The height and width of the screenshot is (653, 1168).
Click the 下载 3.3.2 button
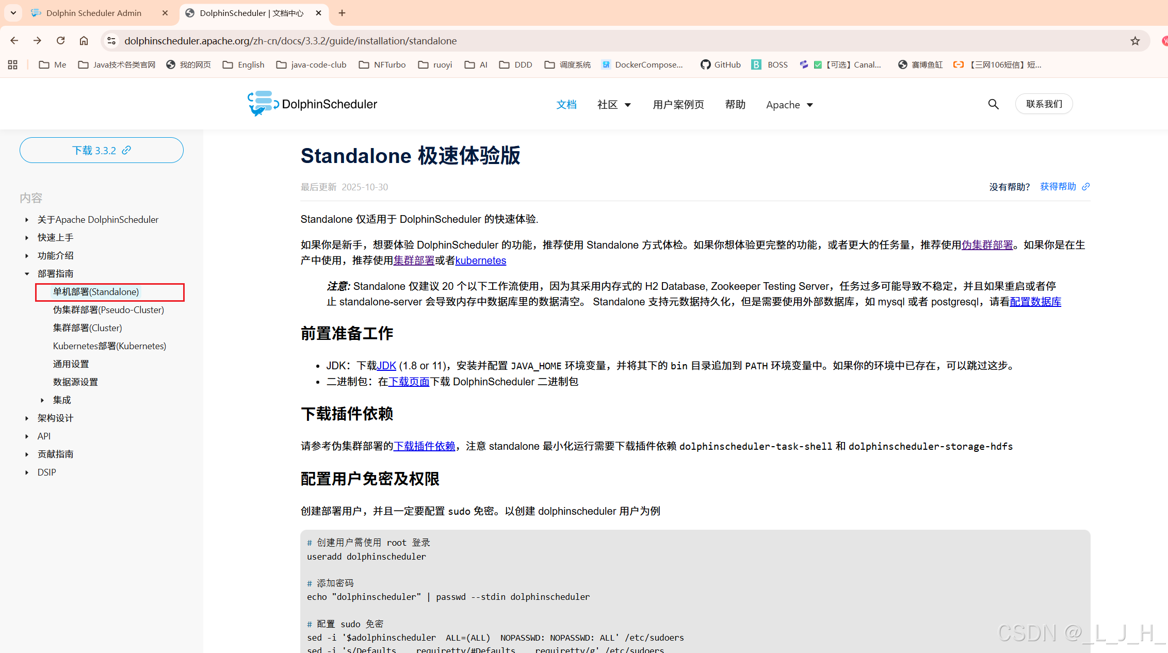pyautogui.click(x=102, y=150)
